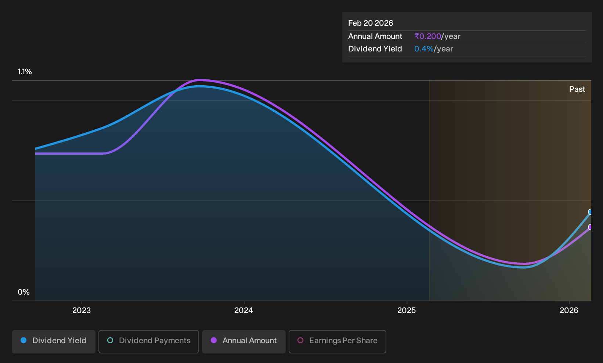This screenshot has width=603, height=363.
Task: Select the blue endpoint marker on chart
Action: [x=591, y=212]
